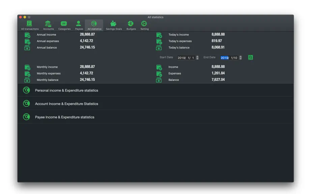Click the Start Date field 2019/1/1
Viewport: 311px width, 194px height.
(186, 58)
